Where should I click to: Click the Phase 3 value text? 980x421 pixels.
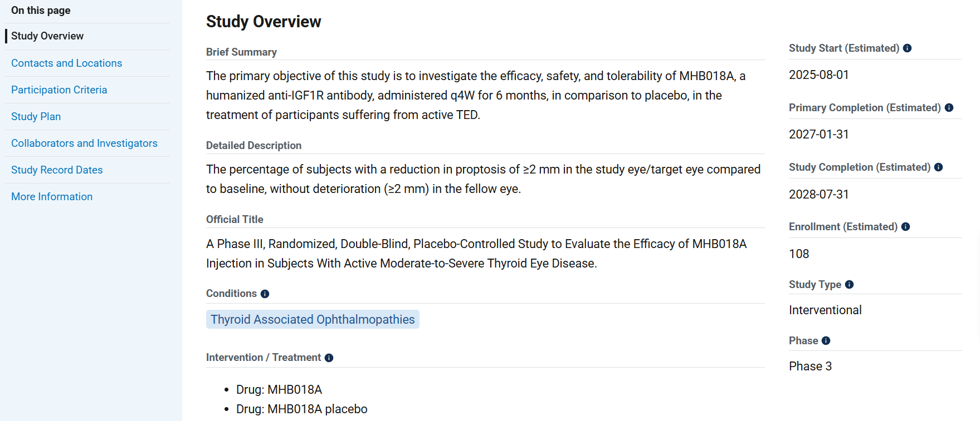(x=810, y=366)
